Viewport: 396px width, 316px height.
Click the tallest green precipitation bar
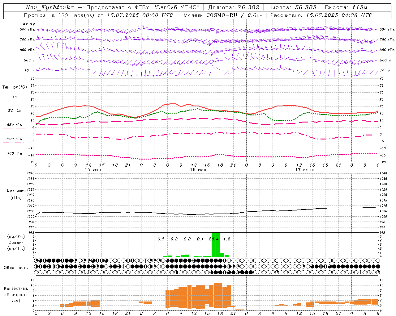[216, 244]
